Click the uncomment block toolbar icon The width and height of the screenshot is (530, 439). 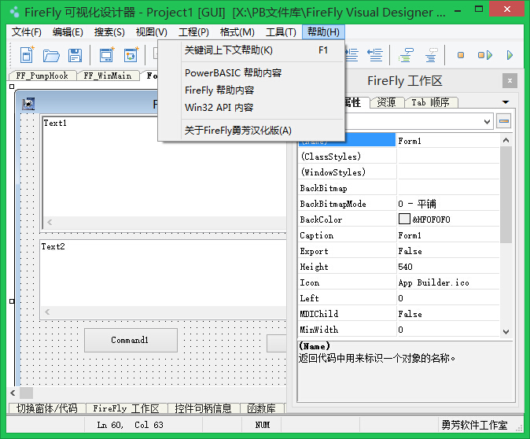[x=431, y=55]
